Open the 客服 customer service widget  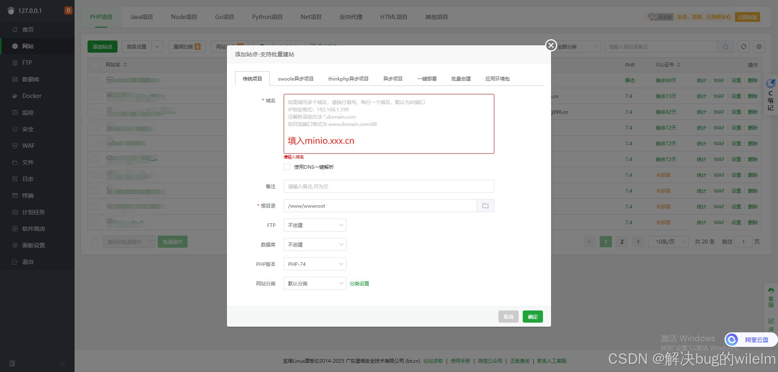click(x=771, y=298)
